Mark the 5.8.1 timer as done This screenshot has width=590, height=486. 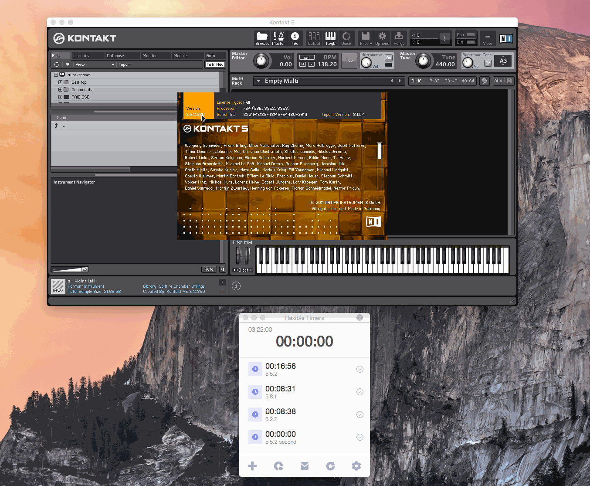click(x=360, y=392)
